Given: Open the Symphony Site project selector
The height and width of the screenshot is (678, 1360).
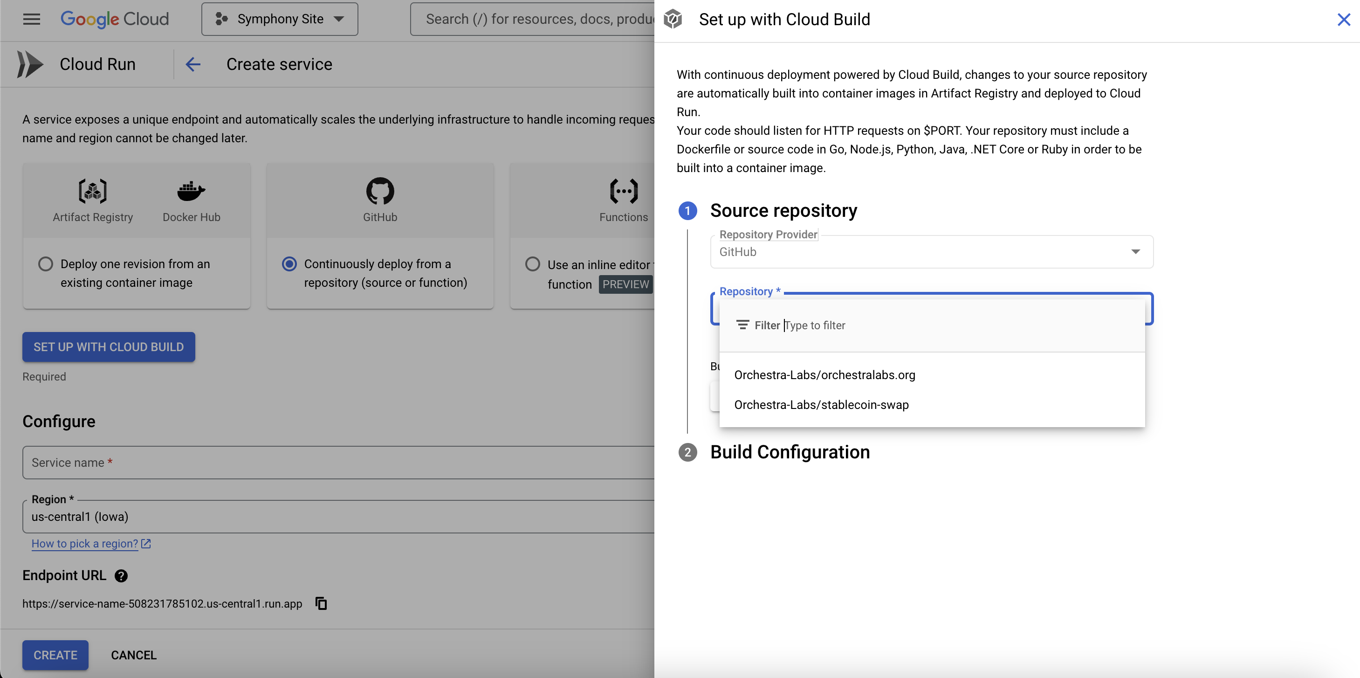Looking at the screenshot, I should point(279,19).
